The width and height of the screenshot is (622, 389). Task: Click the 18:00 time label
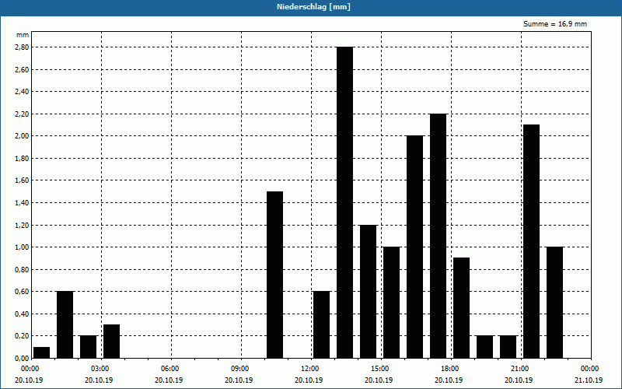tap(451, 369)
